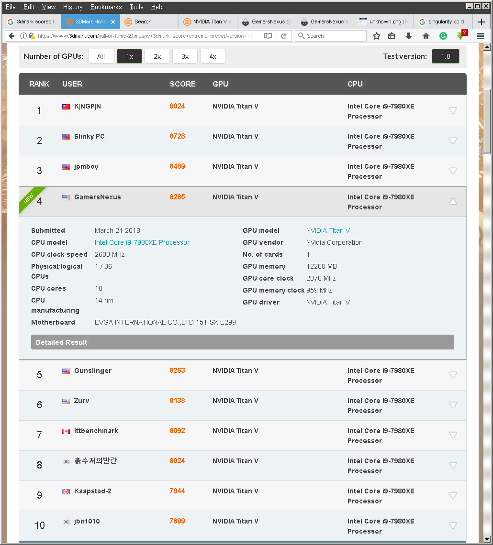Click the UK flag next to Kaapstad-2
493x545 pixels.
pyautogui.click(x=66, y=491)
